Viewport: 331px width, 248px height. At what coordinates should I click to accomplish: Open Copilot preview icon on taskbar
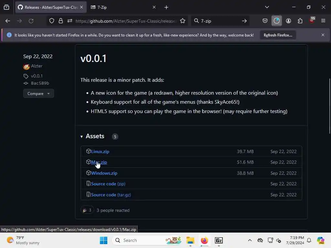pos(320,240)
